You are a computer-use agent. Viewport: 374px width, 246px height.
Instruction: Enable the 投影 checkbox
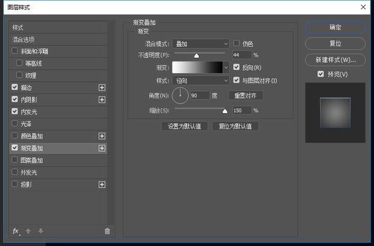coord(15,184)
